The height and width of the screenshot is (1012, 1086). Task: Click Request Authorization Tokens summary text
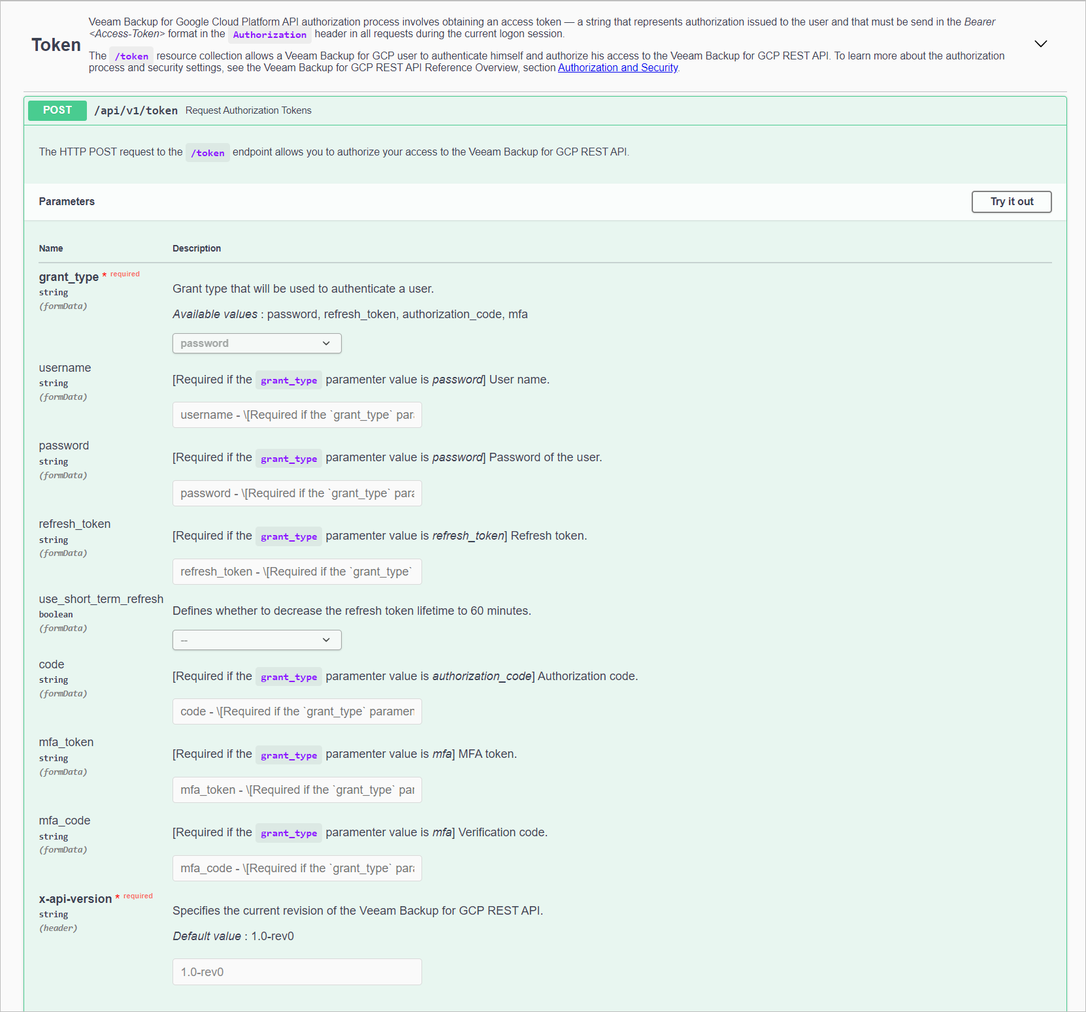[x=248, y=110]
